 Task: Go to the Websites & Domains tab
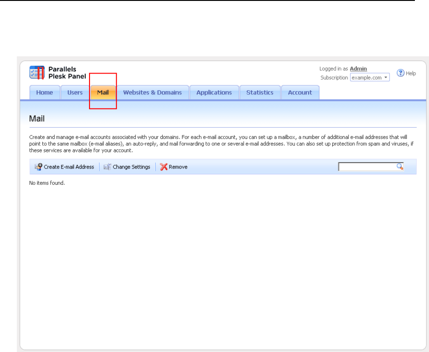153,93
